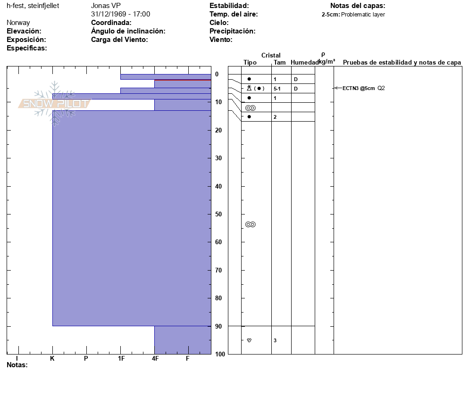Click the faceted crystal symbol in the 5-1 row
This screenshot has height=396, width=469.
coord(250,88)
